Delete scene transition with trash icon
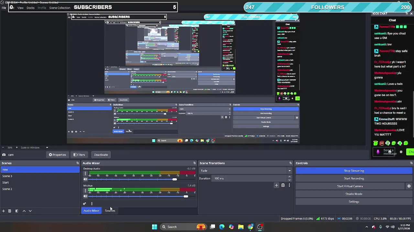 (x=283, y=185)
